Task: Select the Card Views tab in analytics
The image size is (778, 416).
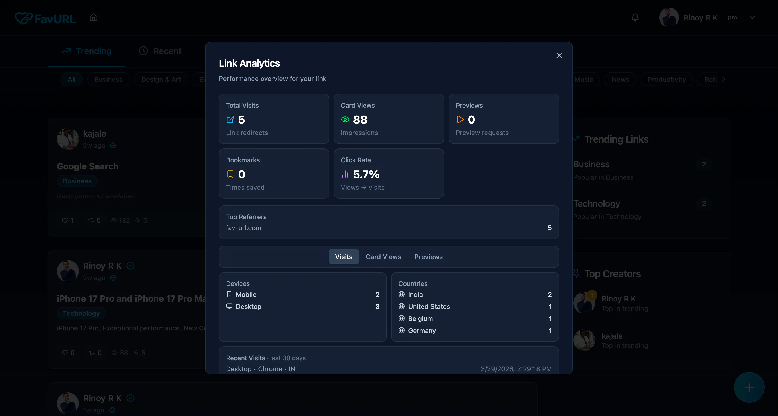Action: click(383, 257)
